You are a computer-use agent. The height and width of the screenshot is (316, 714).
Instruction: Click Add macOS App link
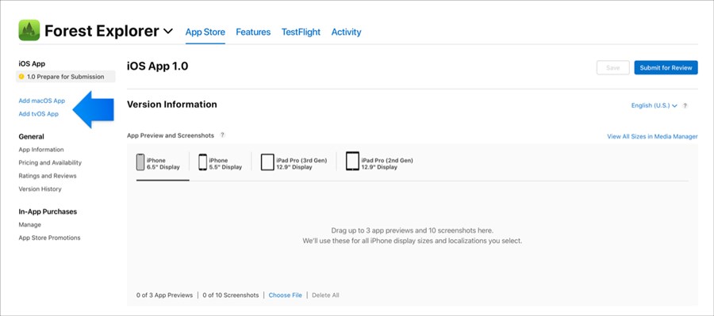[42, 101]
